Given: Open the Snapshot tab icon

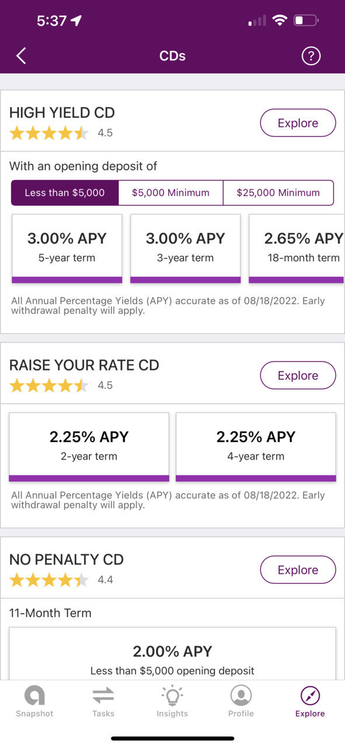Looking at the screenshot, I should pyautogui.click(x=34, y=696).
